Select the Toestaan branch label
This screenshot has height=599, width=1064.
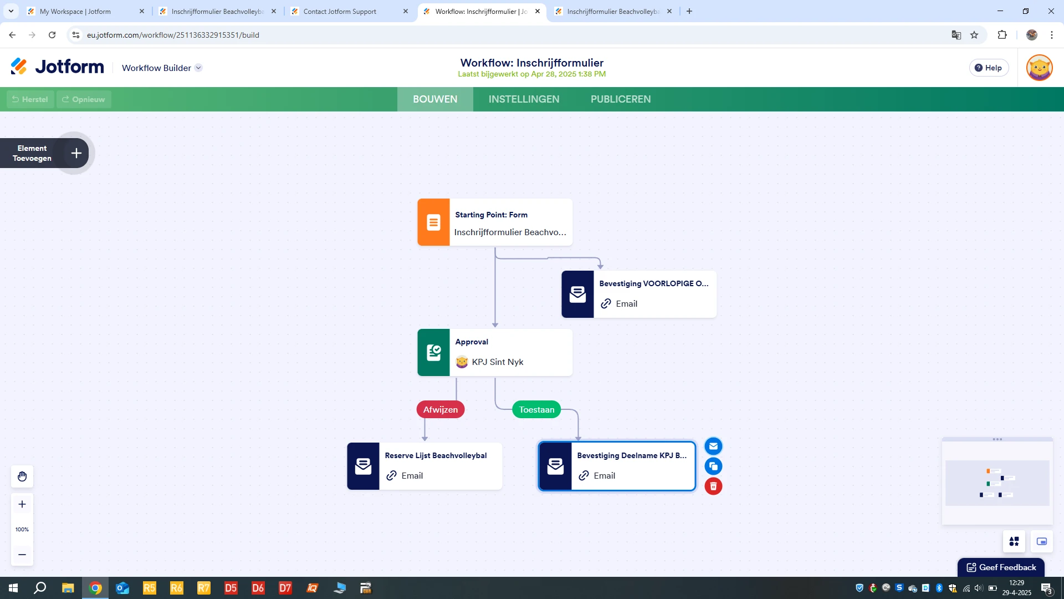coord(536,409)
